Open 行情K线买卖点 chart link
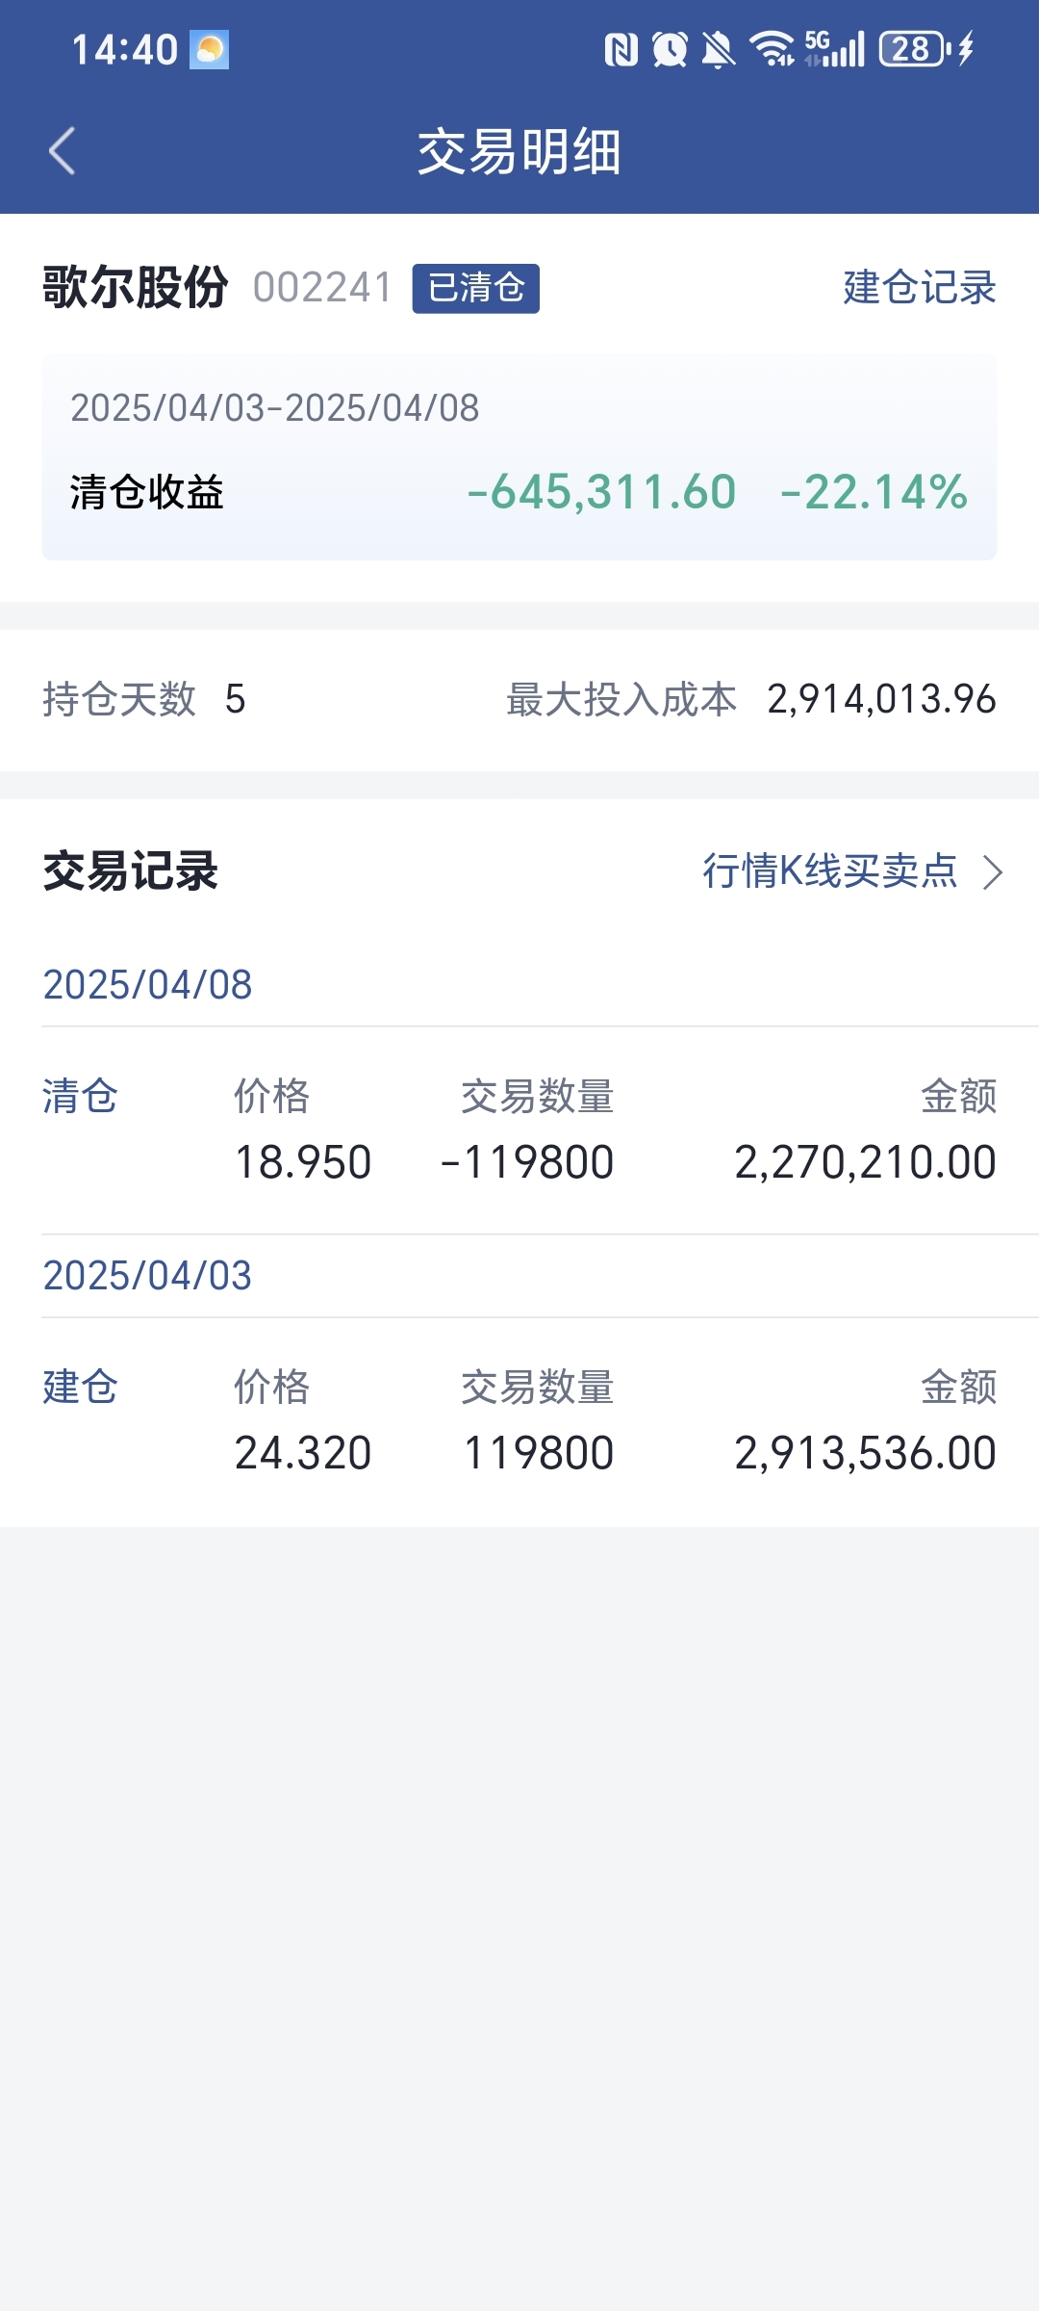The height and width of the screenshot is (2311, 1039). [830, 870]
